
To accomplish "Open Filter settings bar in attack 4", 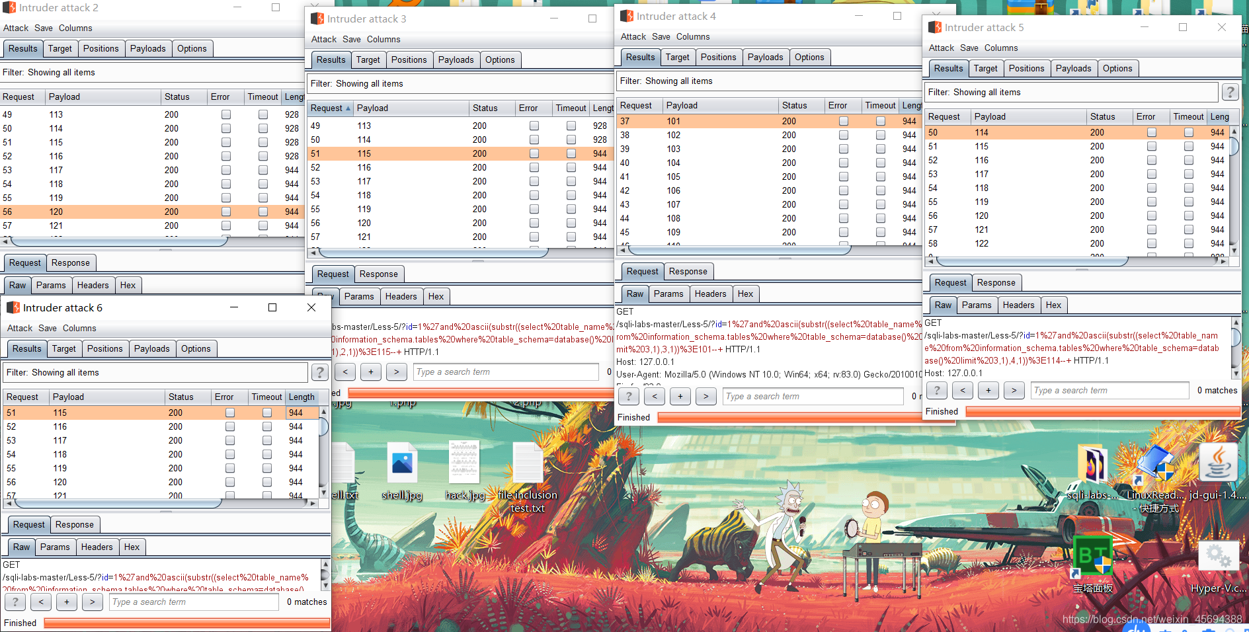I will 769,81.
